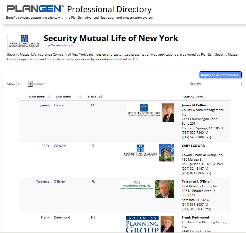Open the http://www.smlny.com/ link

tap(61, 45)
